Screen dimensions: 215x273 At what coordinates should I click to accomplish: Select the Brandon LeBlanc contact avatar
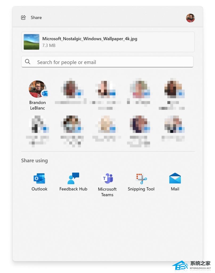(38, 89)
